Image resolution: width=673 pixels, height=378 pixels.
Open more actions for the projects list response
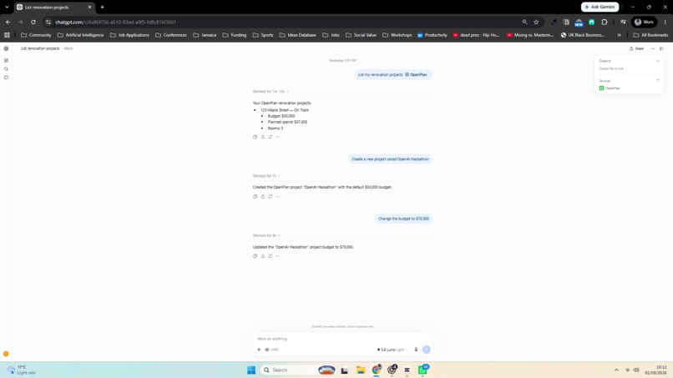(278, 137)
